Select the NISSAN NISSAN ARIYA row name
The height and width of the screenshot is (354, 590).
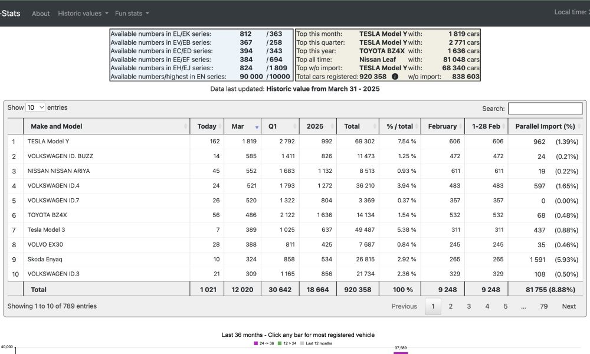click(58, 171)
